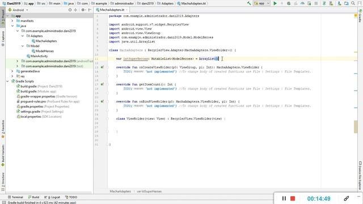Screen dimensions: 363x204
Task: Expand the androidTest package node
Action: point(18,61)
